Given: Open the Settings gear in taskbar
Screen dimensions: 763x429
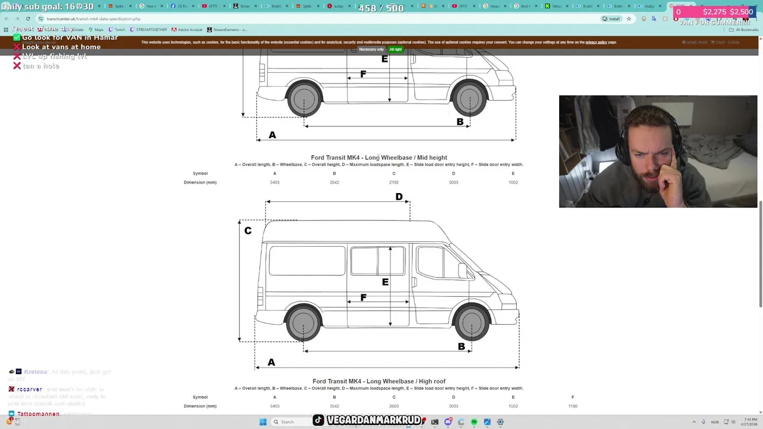Looking at the screenshot, I should click(500, 422).
